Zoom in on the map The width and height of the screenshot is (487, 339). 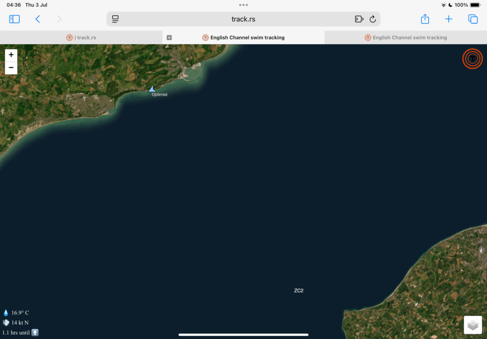point(11,55)
